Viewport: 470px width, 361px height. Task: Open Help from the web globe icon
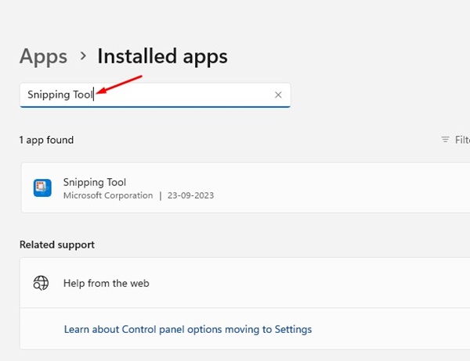tap(41, 283)
